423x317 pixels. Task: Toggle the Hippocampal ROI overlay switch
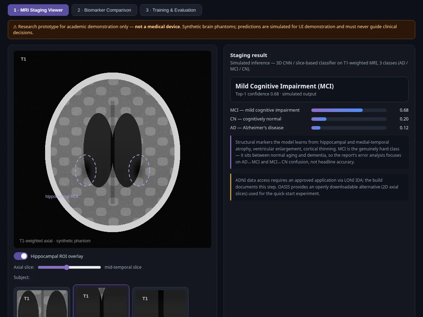click(20, 256)
